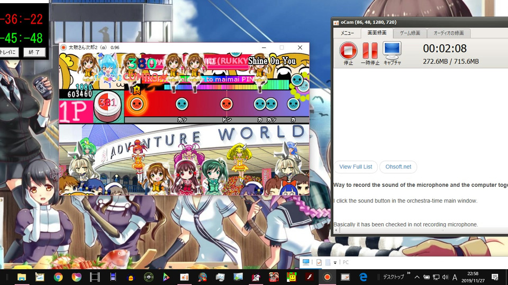This screenshot has width=508, height=285.
Task: Click the red Don note at the hit circle
Action: [137, 104]
